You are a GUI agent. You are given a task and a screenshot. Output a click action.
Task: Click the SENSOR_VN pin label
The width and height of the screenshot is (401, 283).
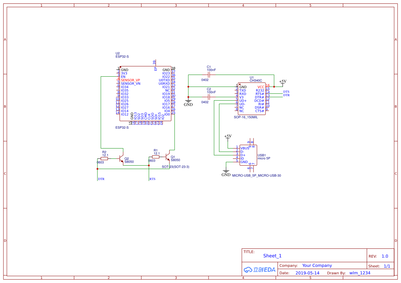click(x=131, y=83)
